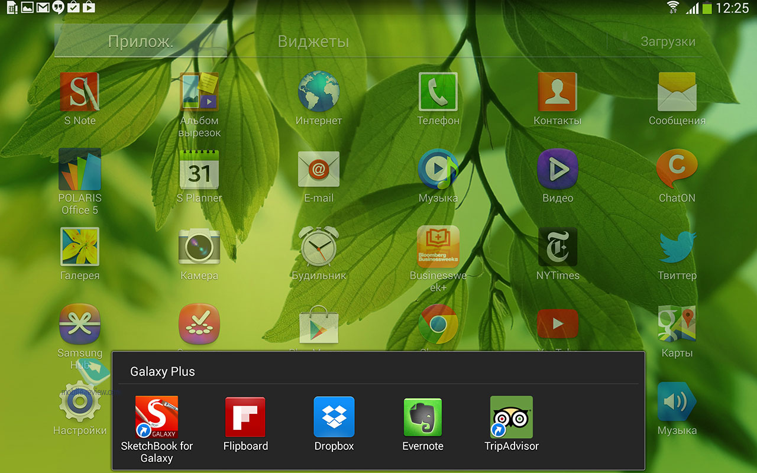Open the Альбом вырезок app

199,92
